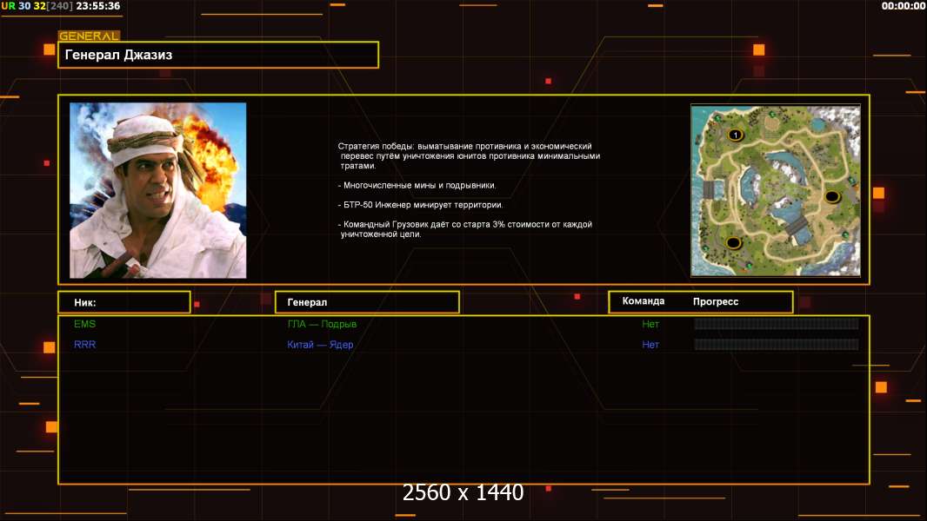Click the 'Ник:' column header
Screen dimensions: 927x521
coord(123,302)
